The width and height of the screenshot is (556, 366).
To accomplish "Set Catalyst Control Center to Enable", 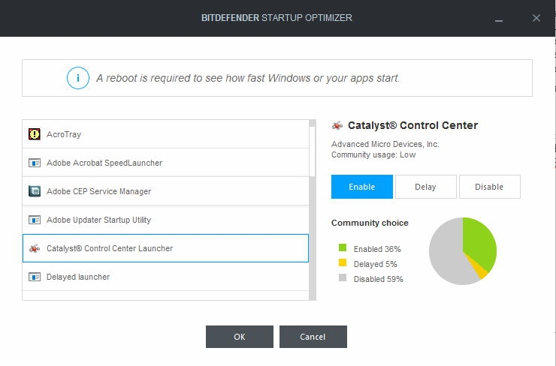I will (361, 187).
